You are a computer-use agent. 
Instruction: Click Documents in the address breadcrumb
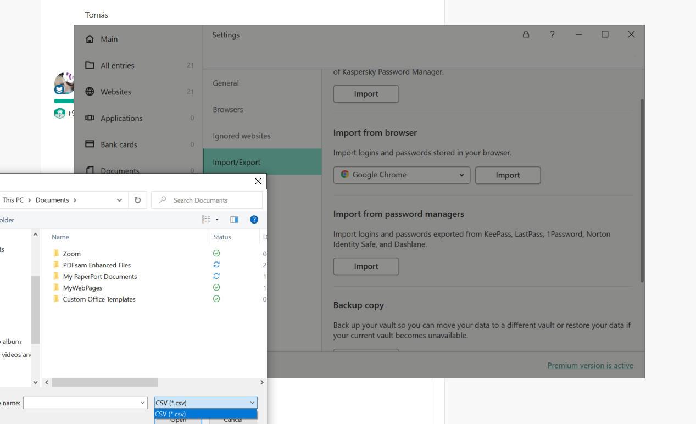(52, 200)
